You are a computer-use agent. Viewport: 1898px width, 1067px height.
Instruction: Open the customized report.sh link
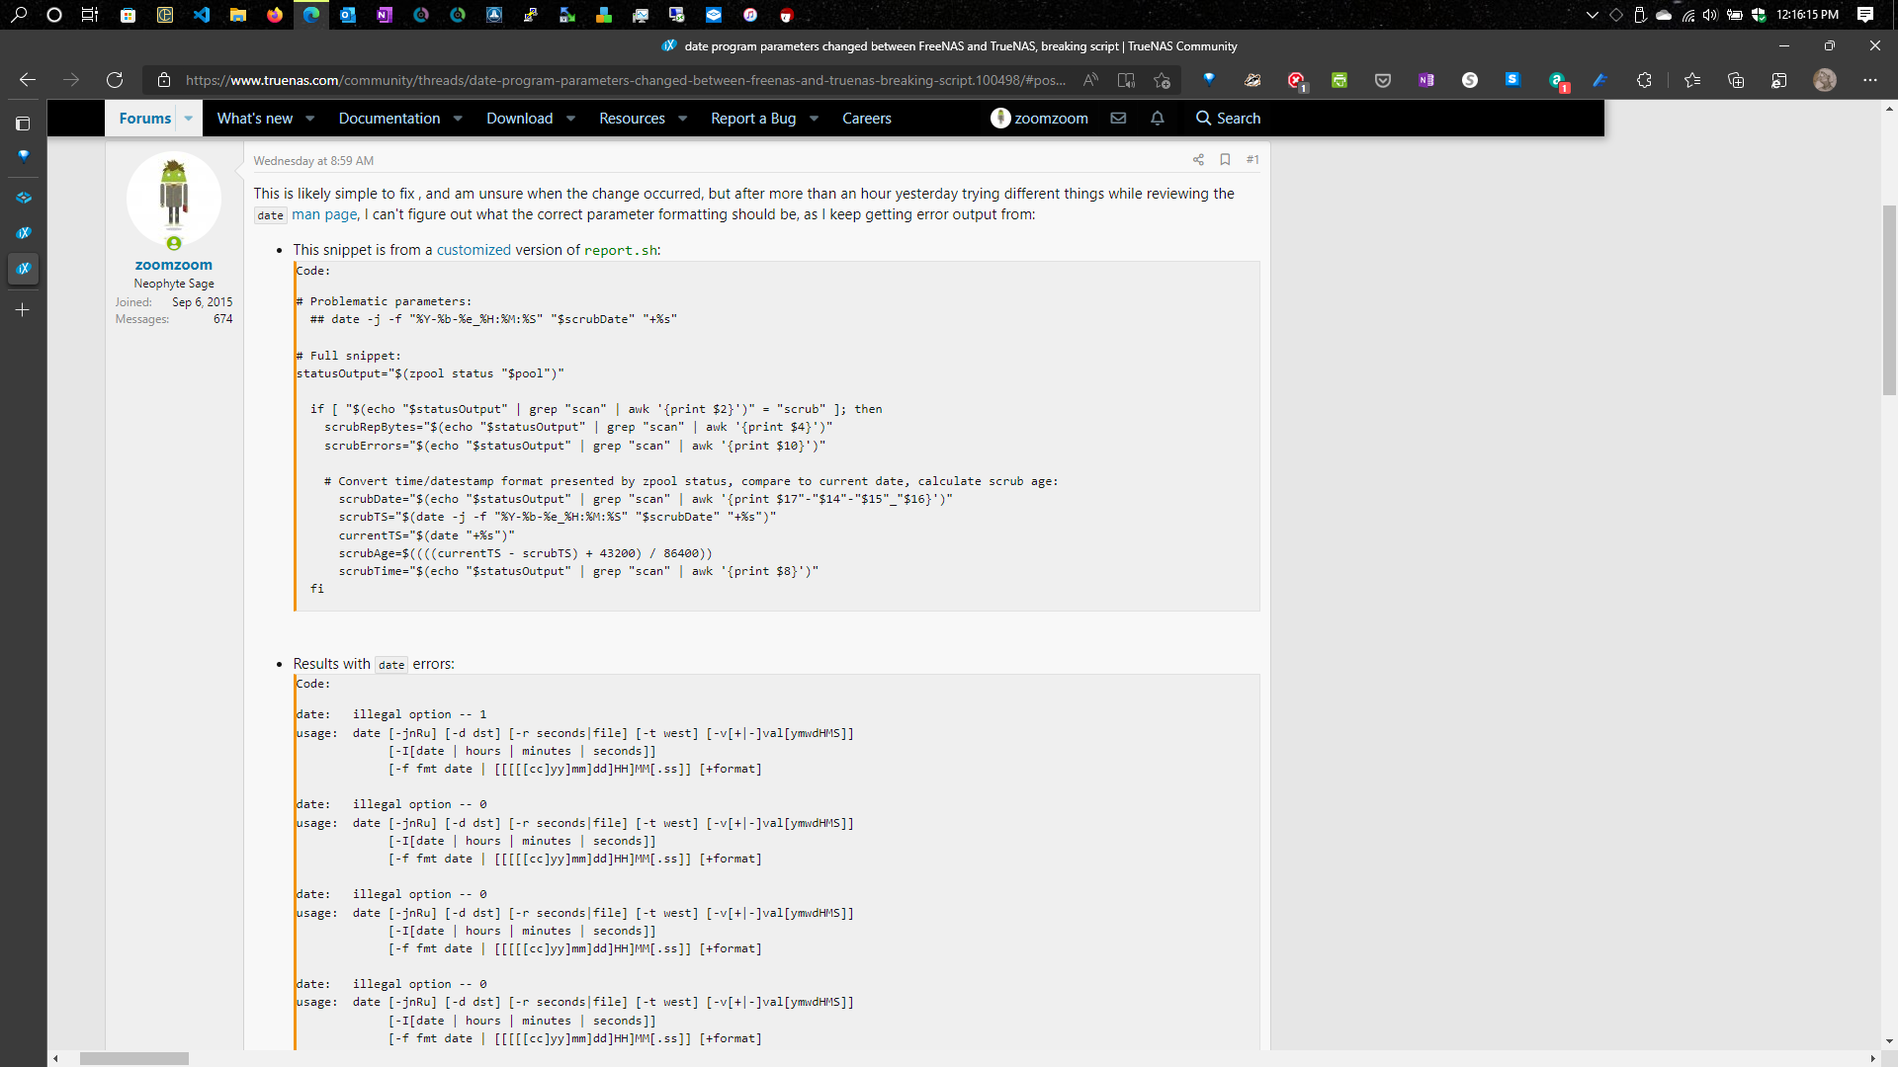pos(474,250)
